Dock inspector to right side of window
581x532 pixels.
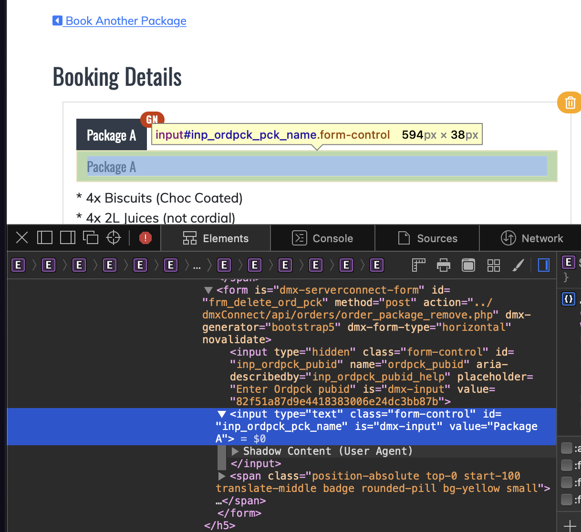(68, 237)
